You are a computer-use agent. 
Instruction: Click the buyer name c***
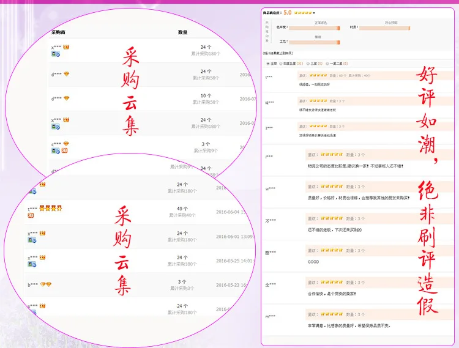pyautogui.click(x=56, y=144)
